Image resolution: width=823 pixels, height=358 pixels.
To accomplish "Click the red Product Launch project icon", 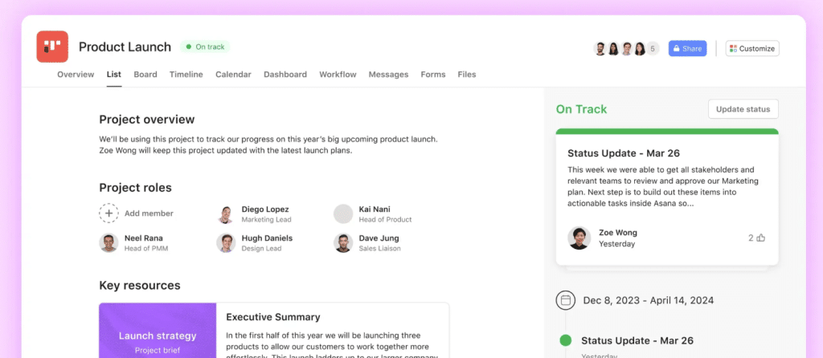I will coord(52,47).
